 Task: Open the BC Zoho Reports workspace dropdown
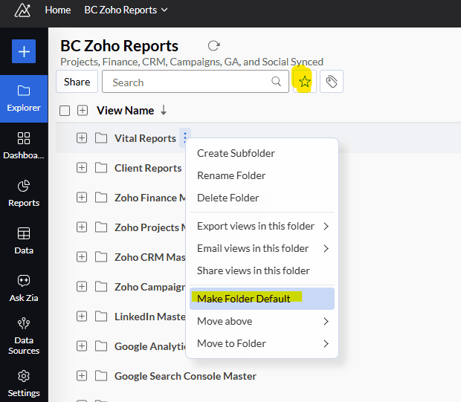click(126, 10)
